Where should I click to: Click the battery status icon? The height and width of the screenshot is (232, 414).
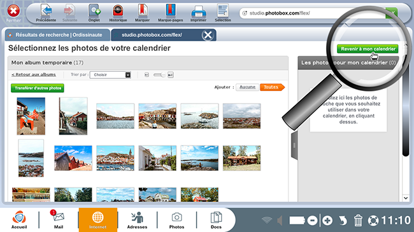pos(297,221)
